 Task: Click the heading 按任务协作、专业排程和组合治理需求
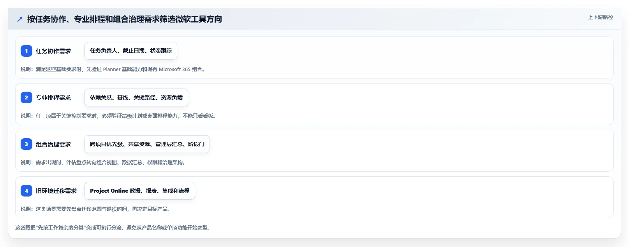pyautogui.click(x=125, y=19)
